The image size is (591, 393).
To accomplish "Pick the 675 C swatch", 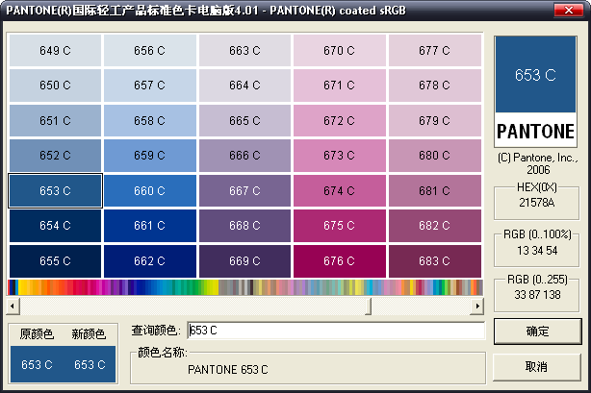I will [x=340, y=226].
